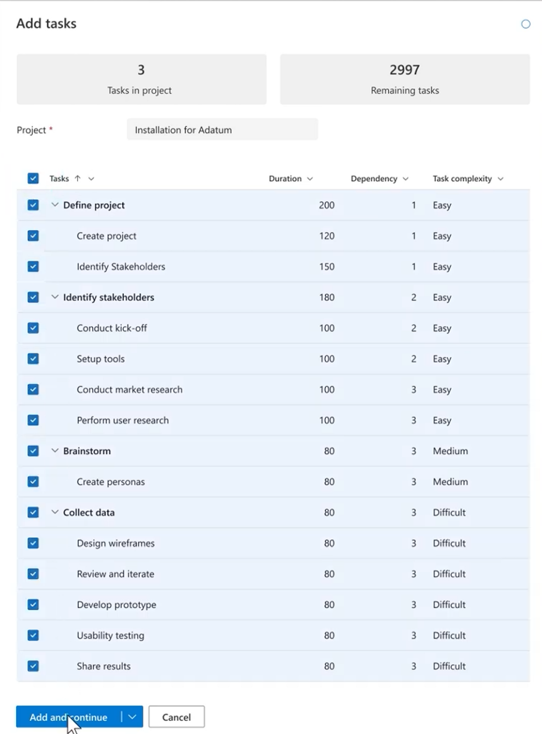Uncheck the Identify Stakeholders subtask checkbox
The height and width of the screenshot is (734, 542).
pos(33,267)
